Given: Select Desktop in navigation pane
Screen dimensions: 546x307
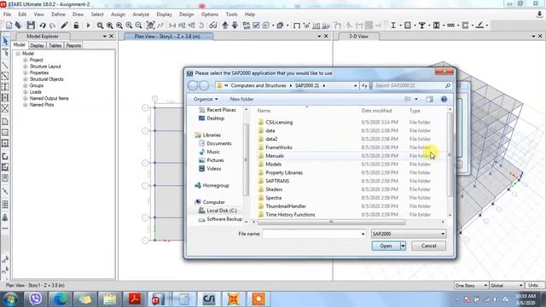Looking at the screenshot, I should 215,119.
